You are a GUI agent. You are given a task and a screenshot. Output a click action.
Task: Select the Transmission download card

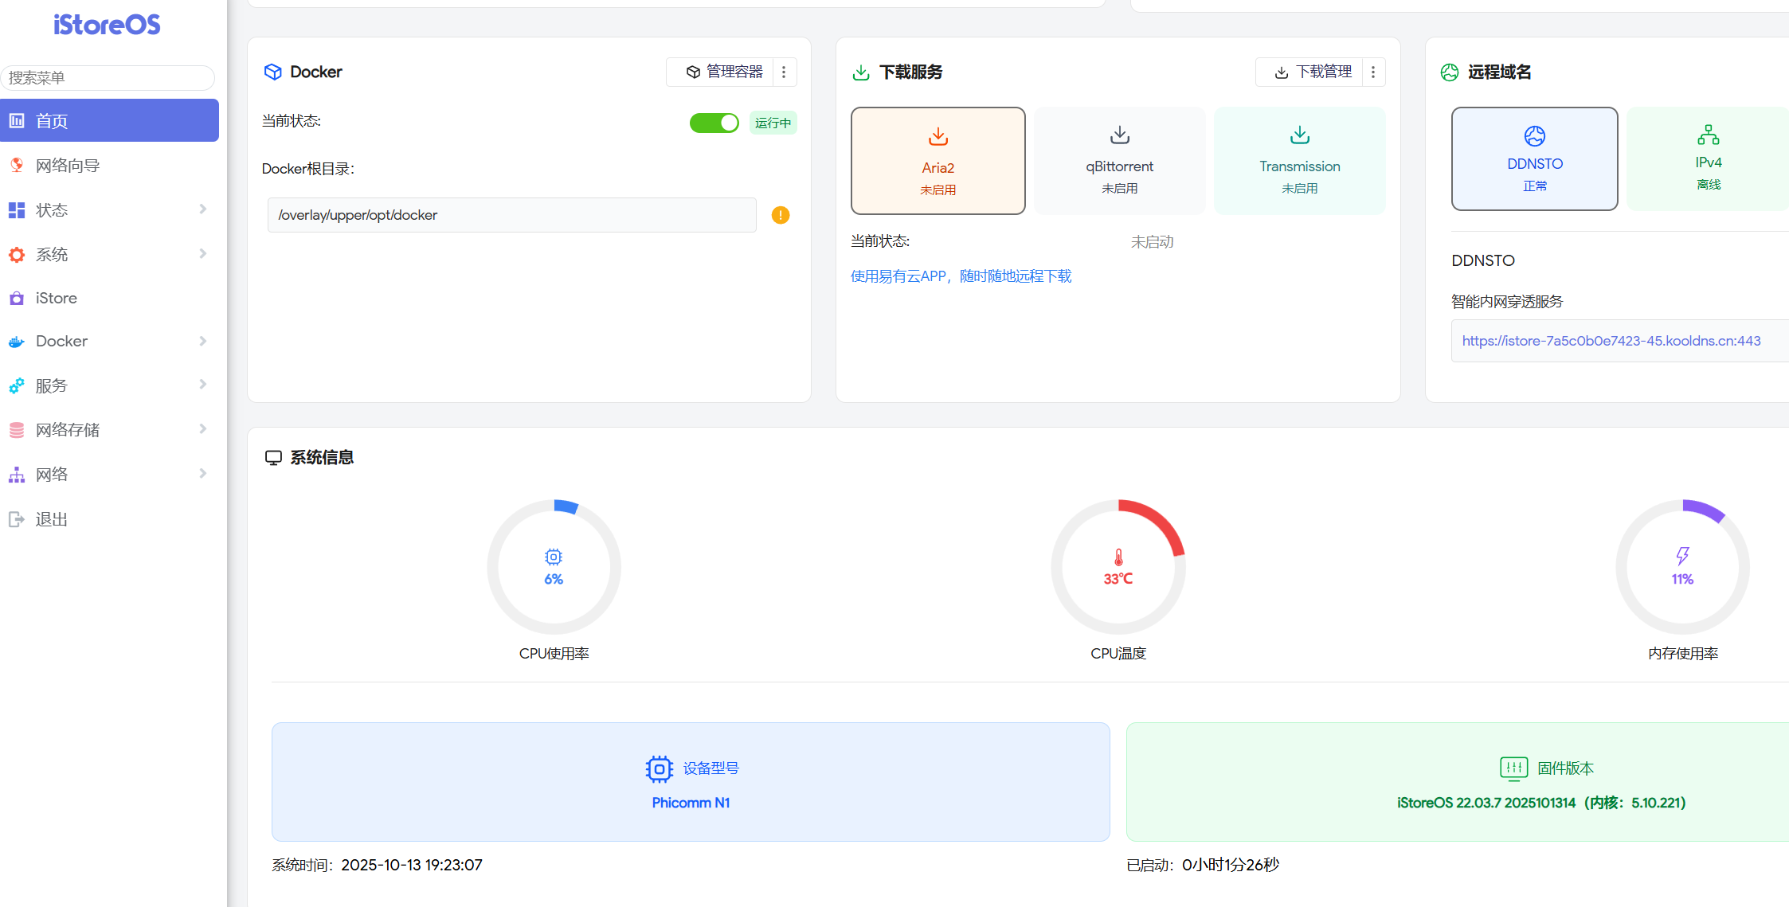click(x=1299, y=161)
